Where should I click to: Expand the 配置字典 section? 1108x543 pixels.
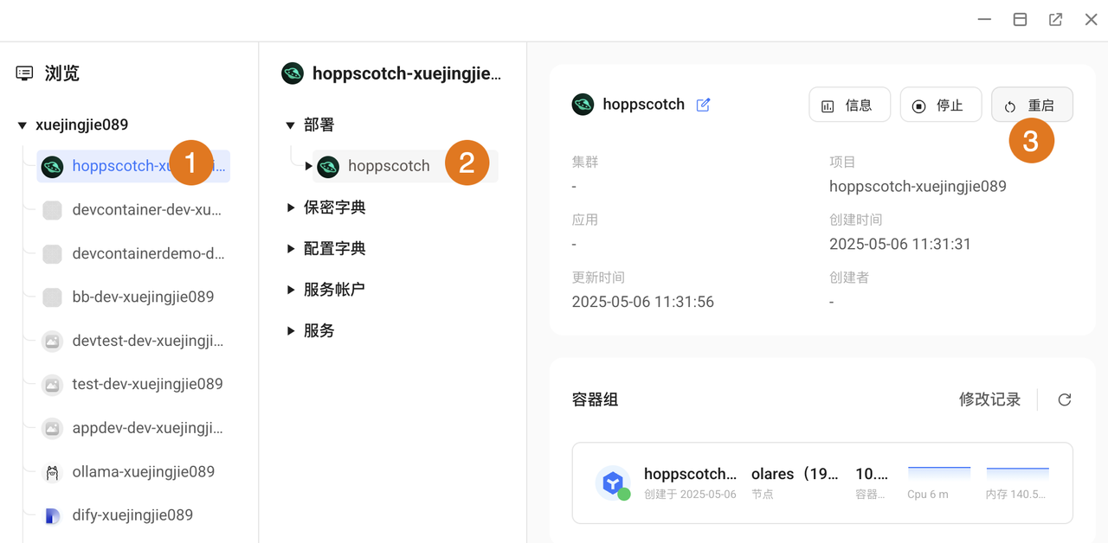pyautogui.click(x=291, y=249)
